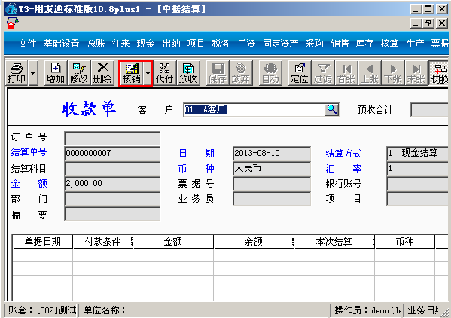Open the customer lookup magnifier button
451x318 pixels.
pos(331,110)
